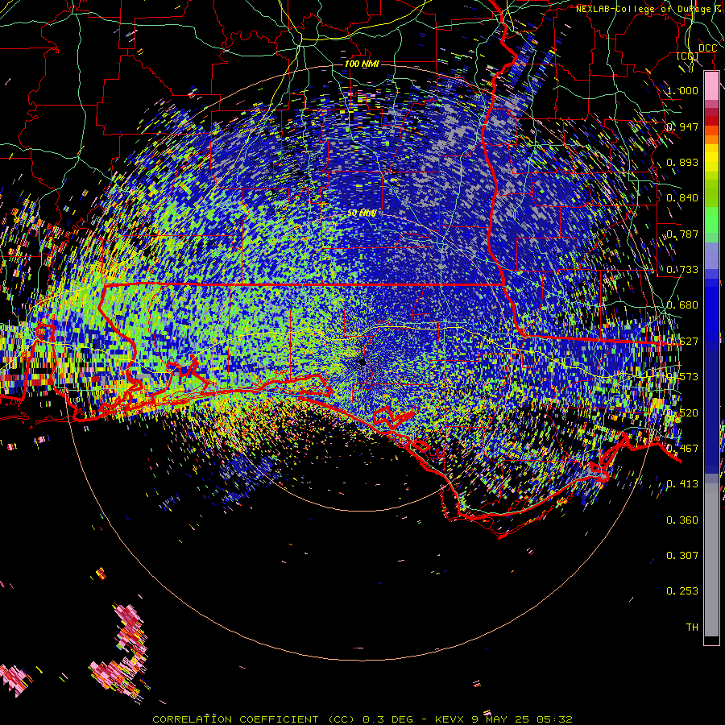Click the DCC label above the color scale

click(707, 48)
